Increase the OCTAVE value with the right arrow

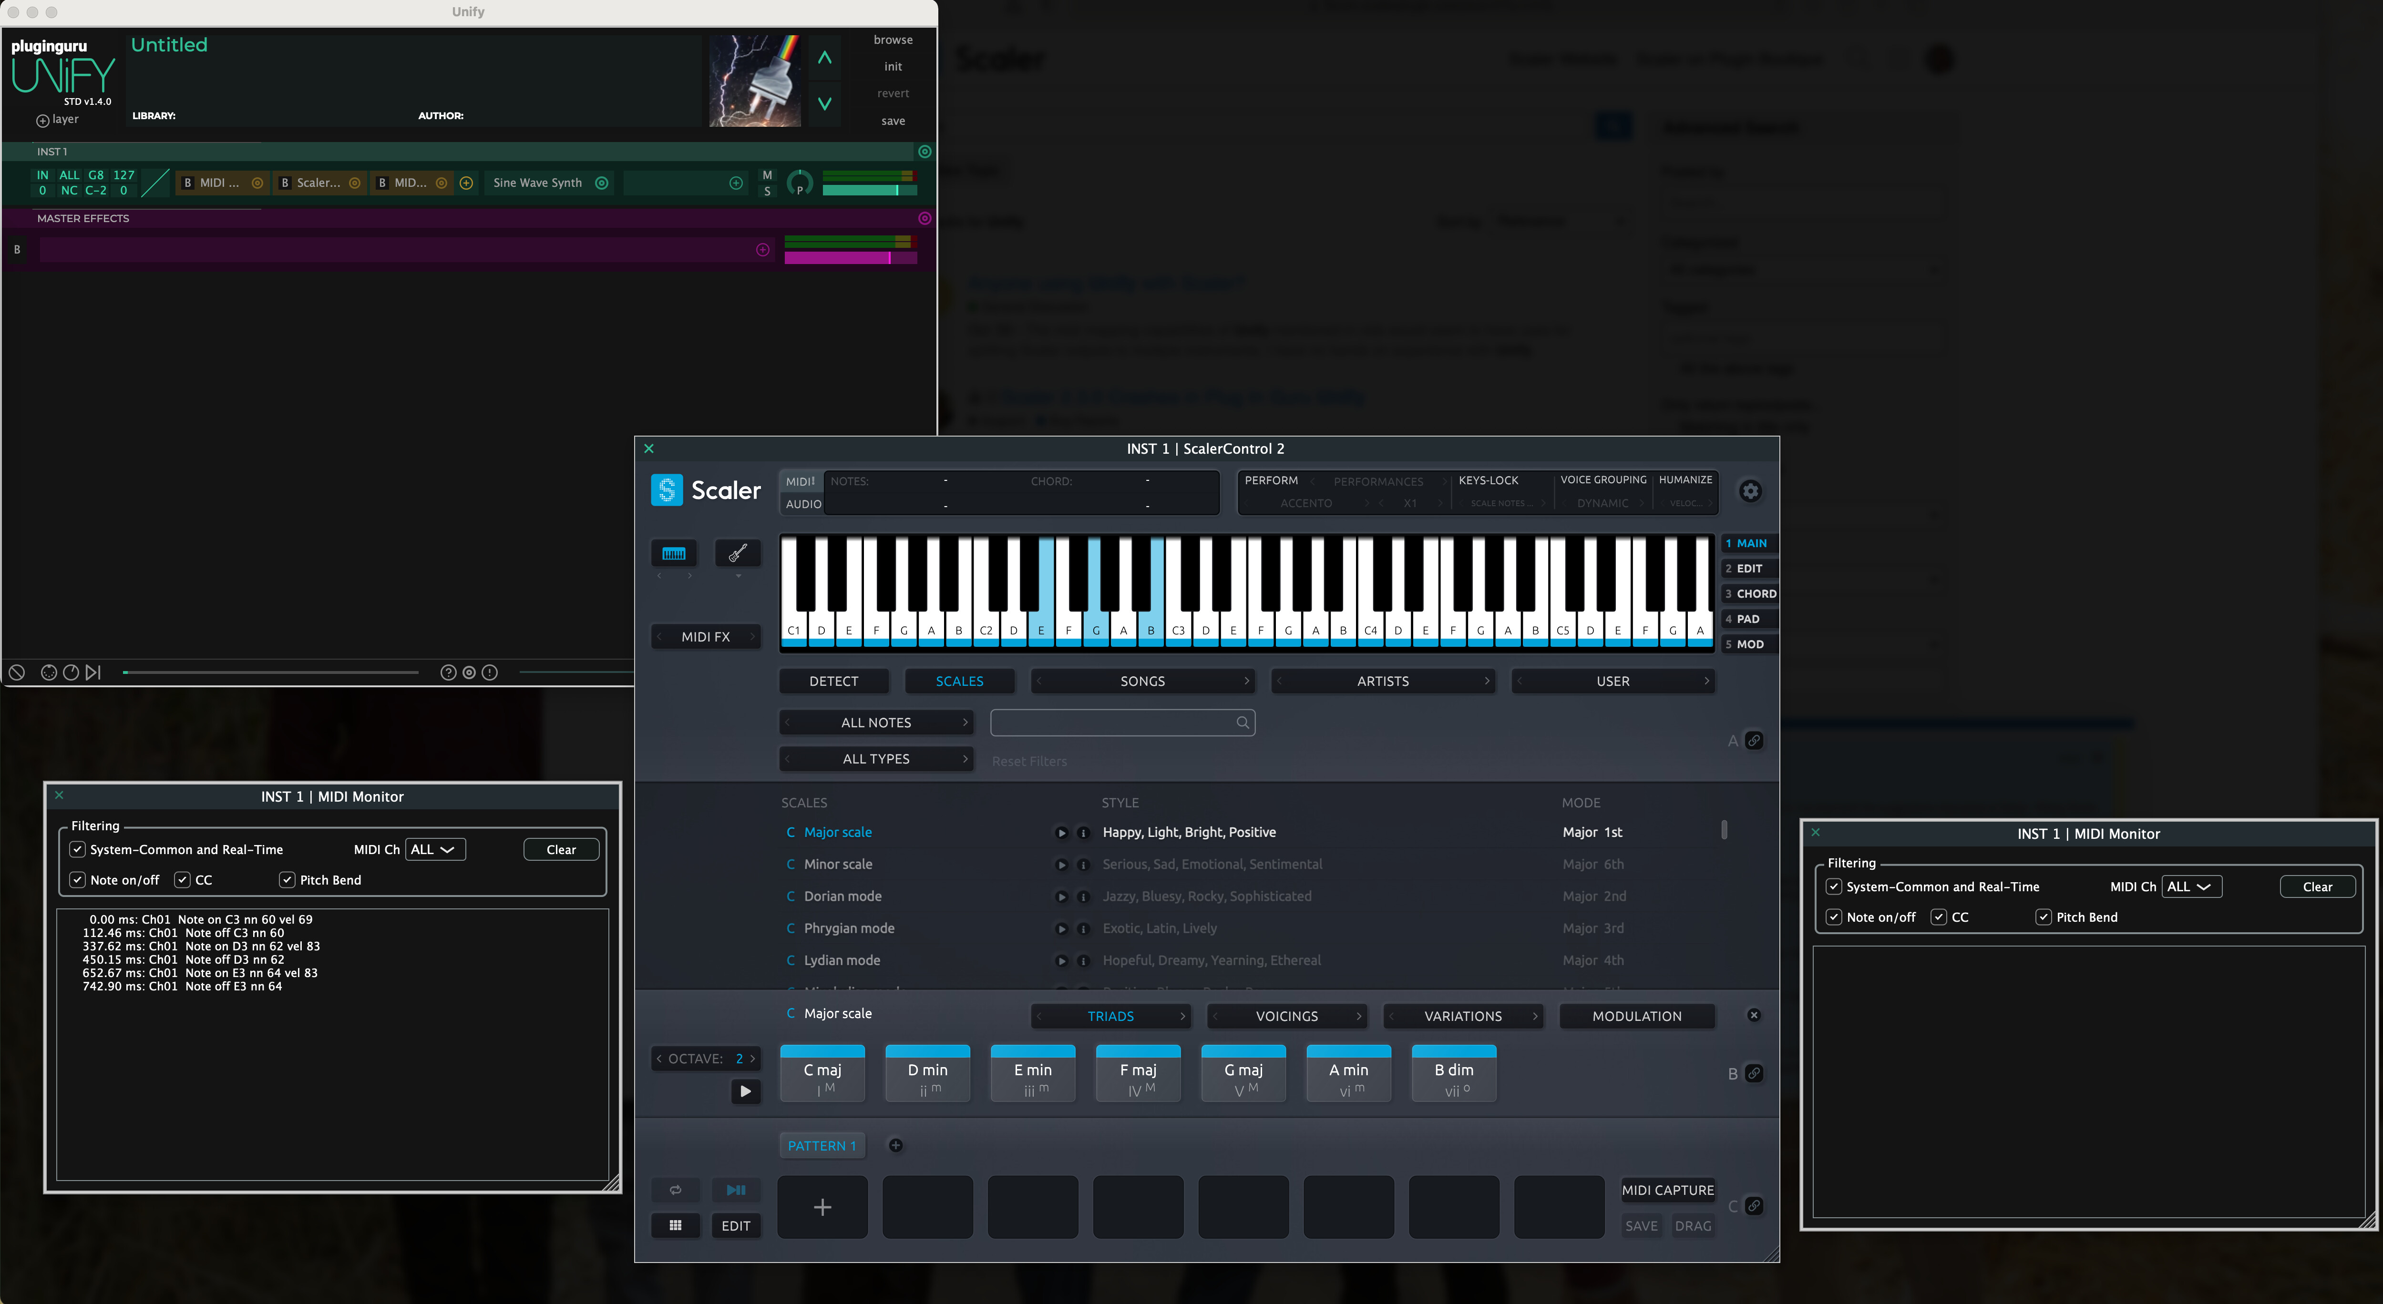[x=753, y=1058]
